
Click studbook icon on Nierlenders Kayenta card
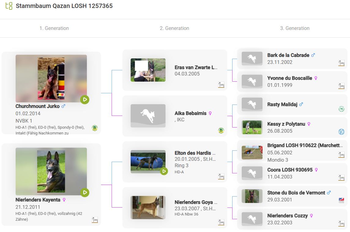(x=95, y=220)
